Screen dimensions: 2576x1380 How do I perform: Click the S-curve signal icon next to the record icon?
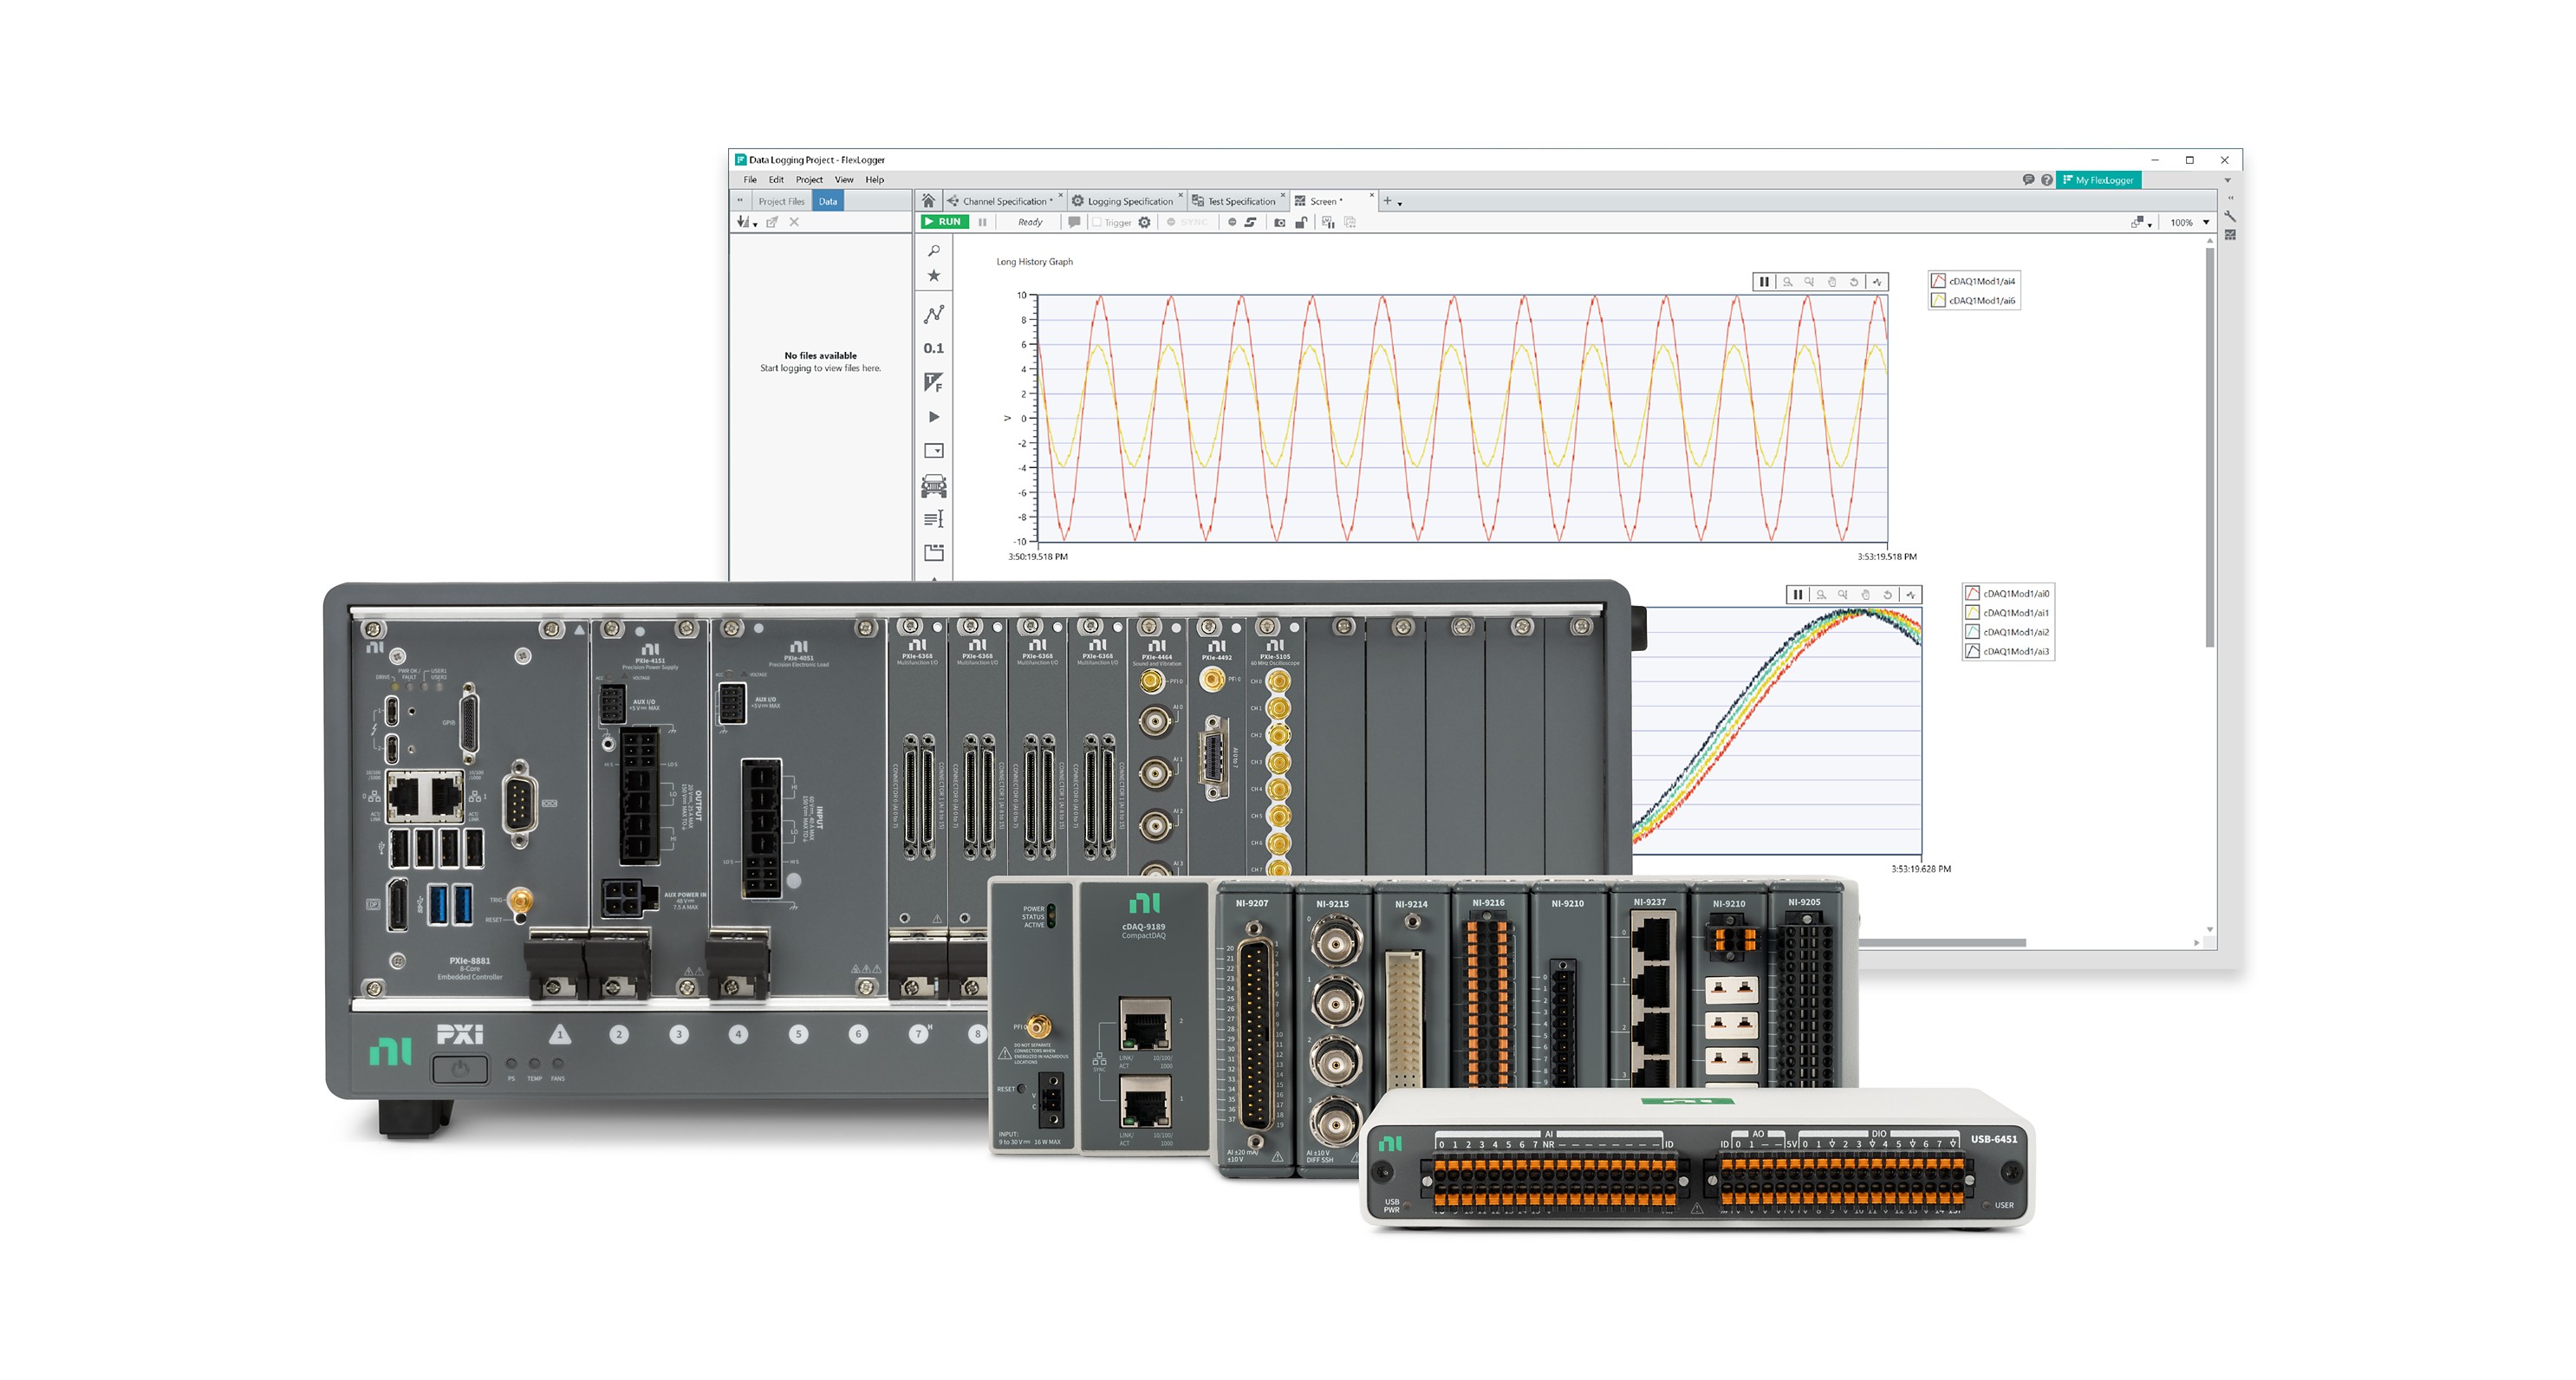(x=1250, y=222)
